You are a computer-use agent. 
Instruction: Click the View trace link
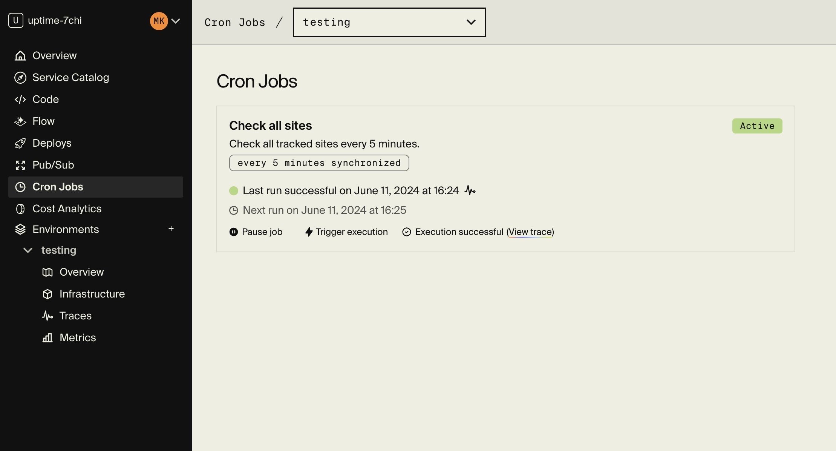530,232
